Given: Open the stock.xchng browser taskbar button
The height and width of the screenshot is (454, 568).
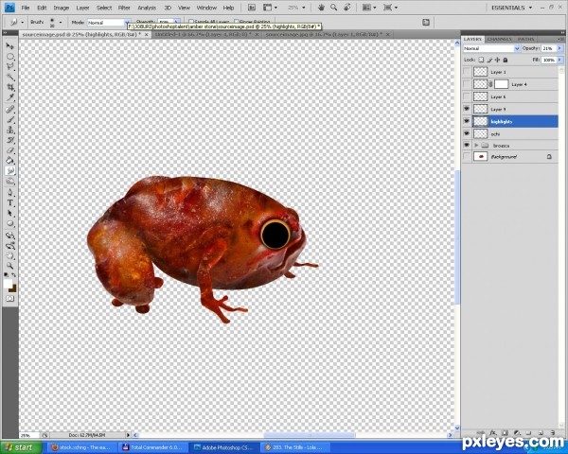Looking at the screenshot, I should pos(82,447).
